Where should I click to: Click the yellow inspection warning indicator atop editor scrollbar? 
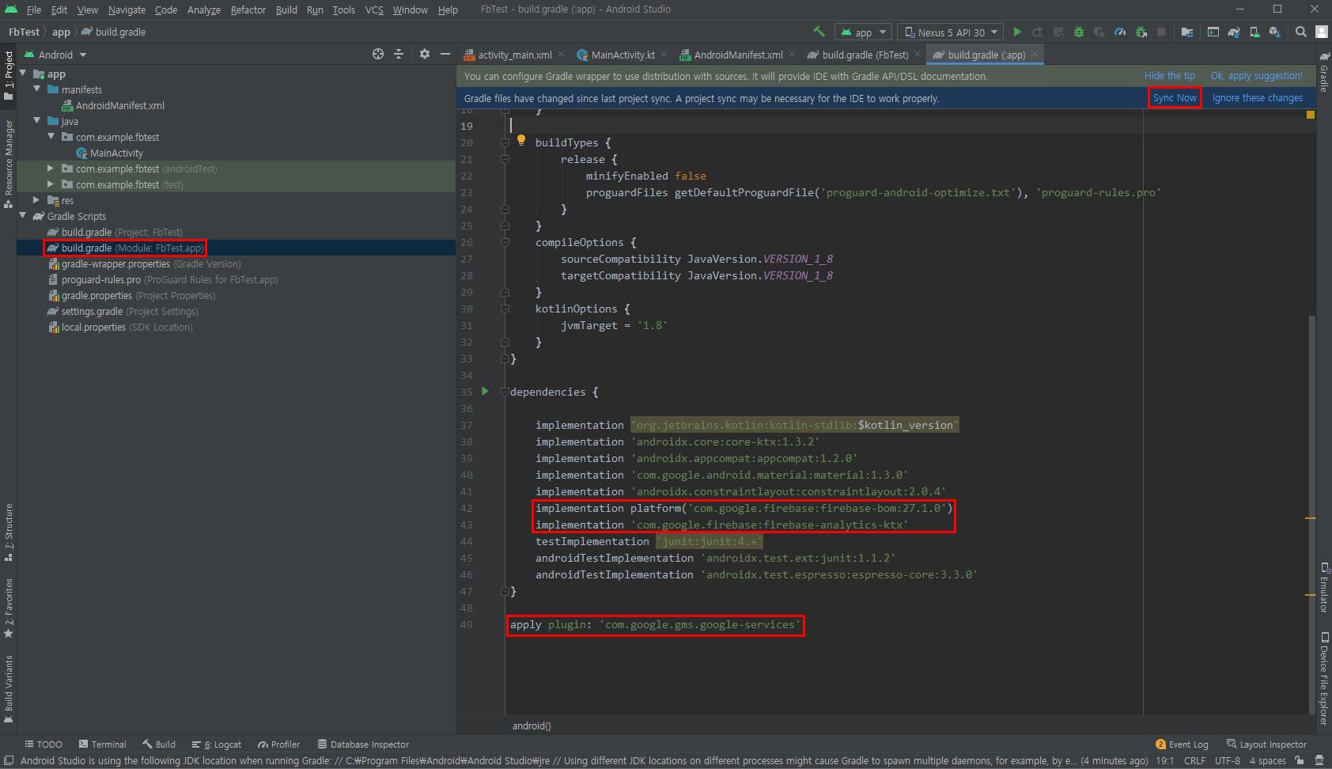click(x=1311, y=115)
